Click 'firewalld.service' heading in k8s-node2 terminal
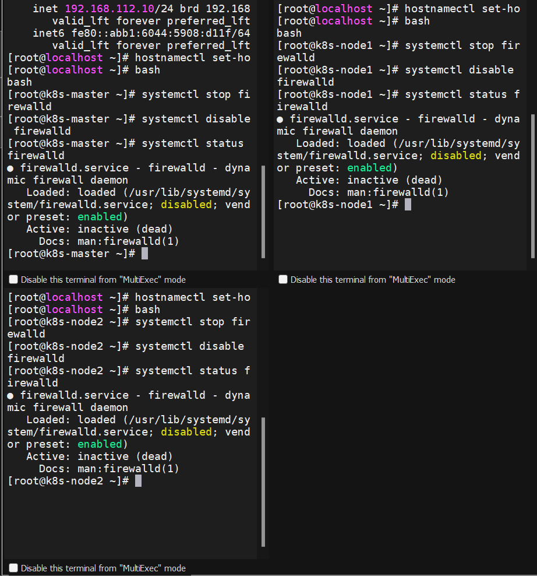This screenshot has width=537, height=576. (x=74, y=395)
